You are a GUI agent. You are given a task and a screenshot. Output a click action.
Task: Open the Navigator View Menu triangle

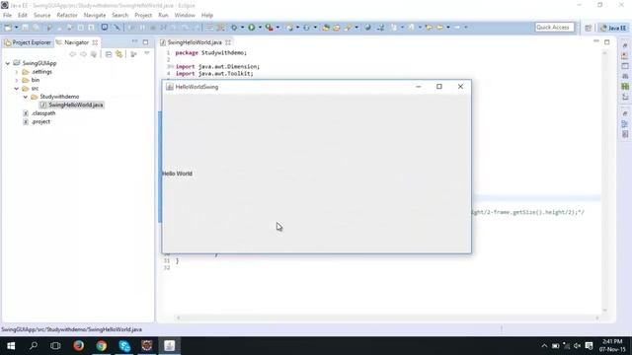click(x=147, y=53)
